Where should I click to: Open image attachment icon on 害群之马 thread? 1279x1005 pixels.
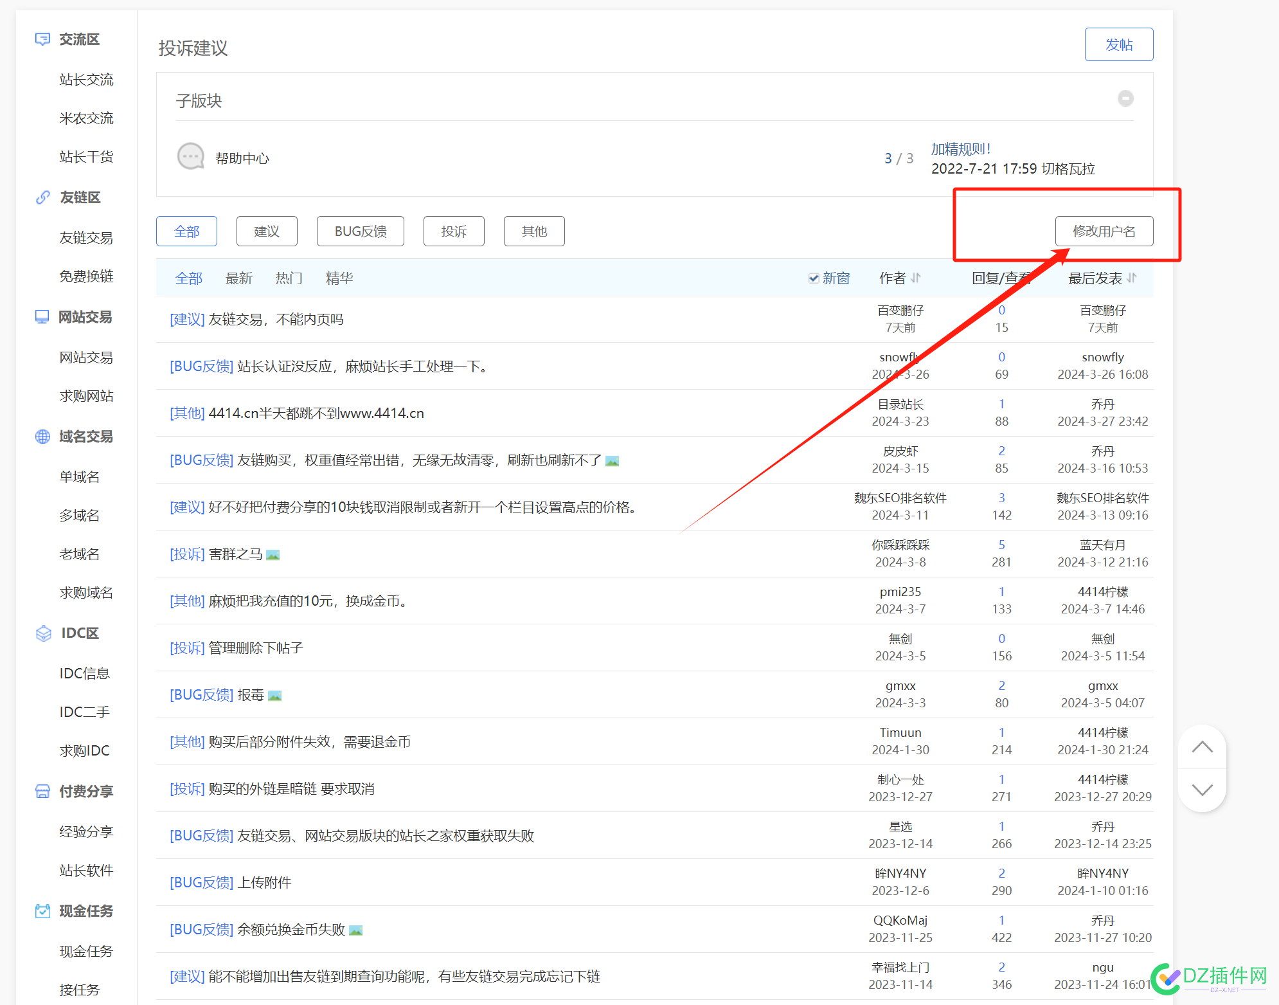(273, 555)
